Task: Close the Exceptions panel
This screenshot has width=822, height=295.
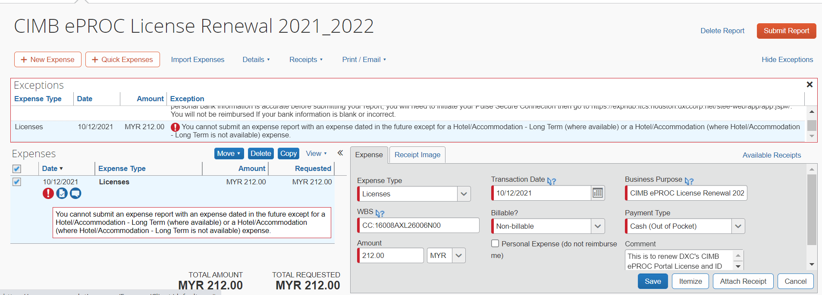Action: pyautogui.click(x=809, y=84)
